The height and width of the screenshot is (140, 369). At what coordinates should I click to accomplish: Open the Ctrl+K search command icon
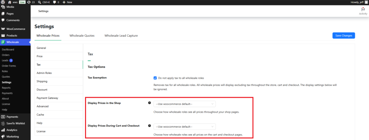(39, 2)
